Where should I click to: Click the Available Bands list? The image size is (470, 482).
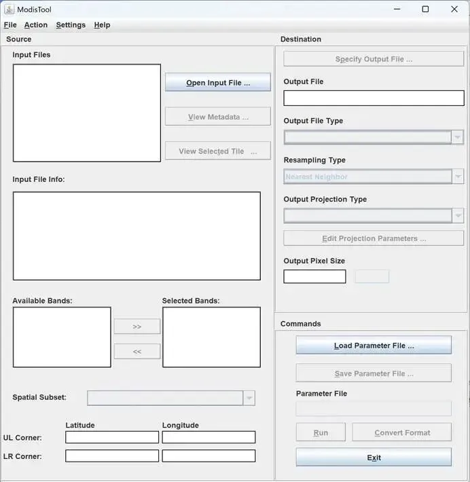click(x=62, y=337)
